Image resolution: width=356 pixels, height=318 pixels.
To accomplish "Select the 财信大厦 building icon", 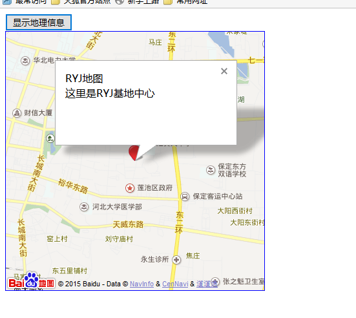I will click(x=17, y=113).
